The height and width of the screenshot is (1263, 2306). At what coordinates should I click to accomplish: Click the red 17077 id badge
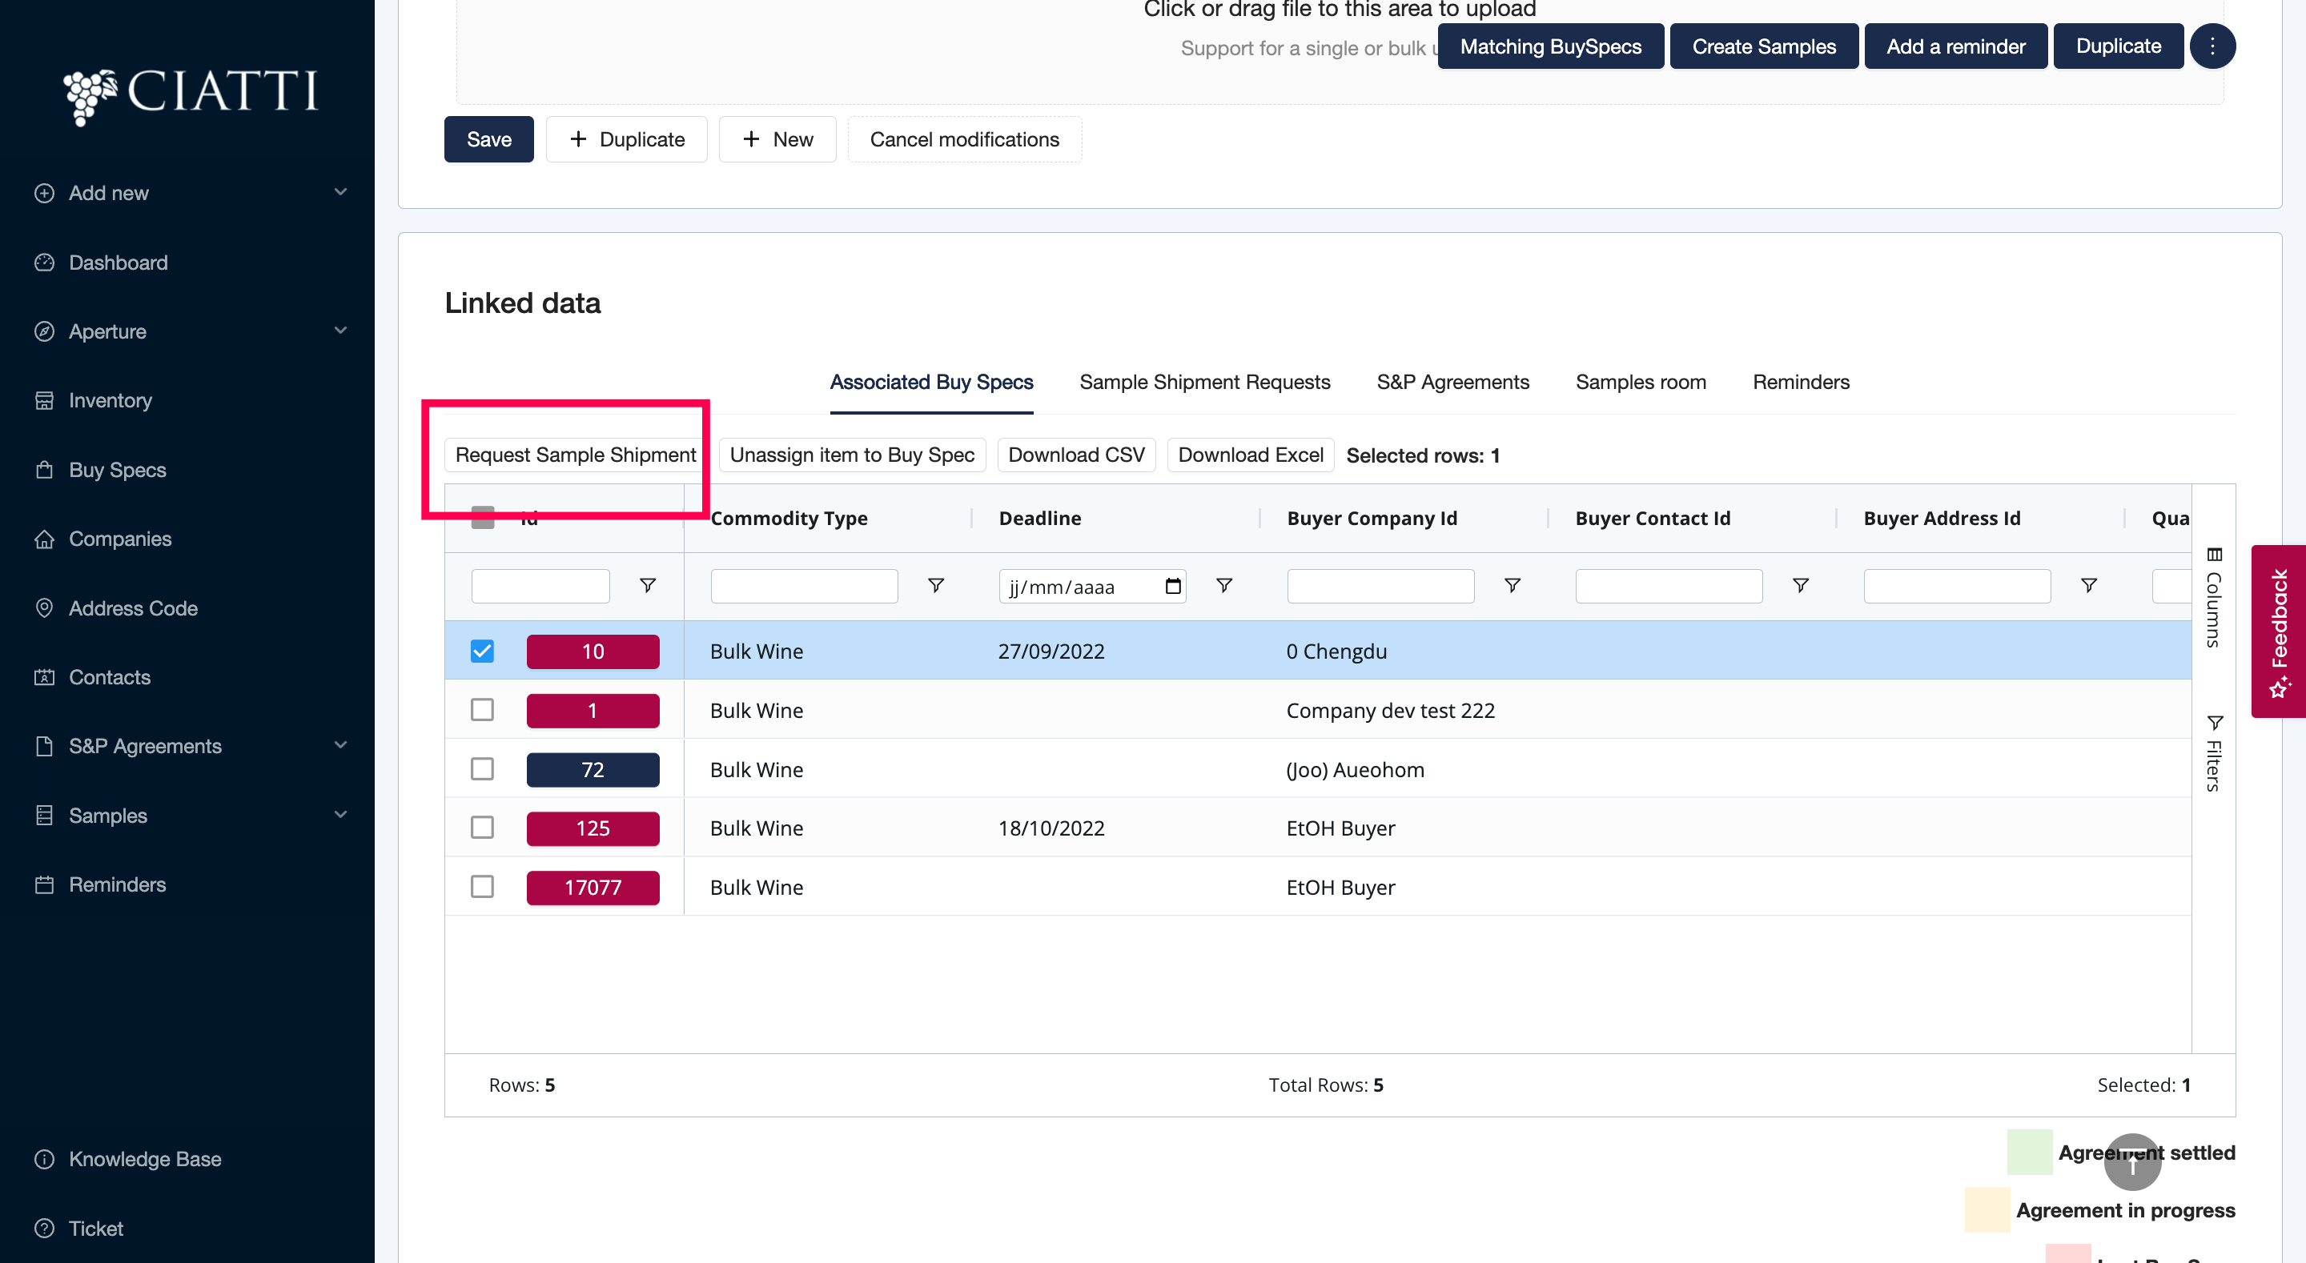tap(593, 887)
